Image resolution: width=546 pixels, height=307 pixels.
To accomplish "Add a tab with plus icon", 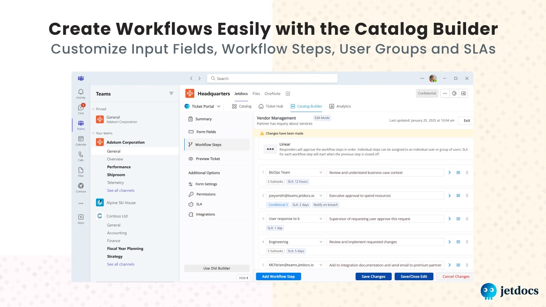I will [x=288, y=94].
